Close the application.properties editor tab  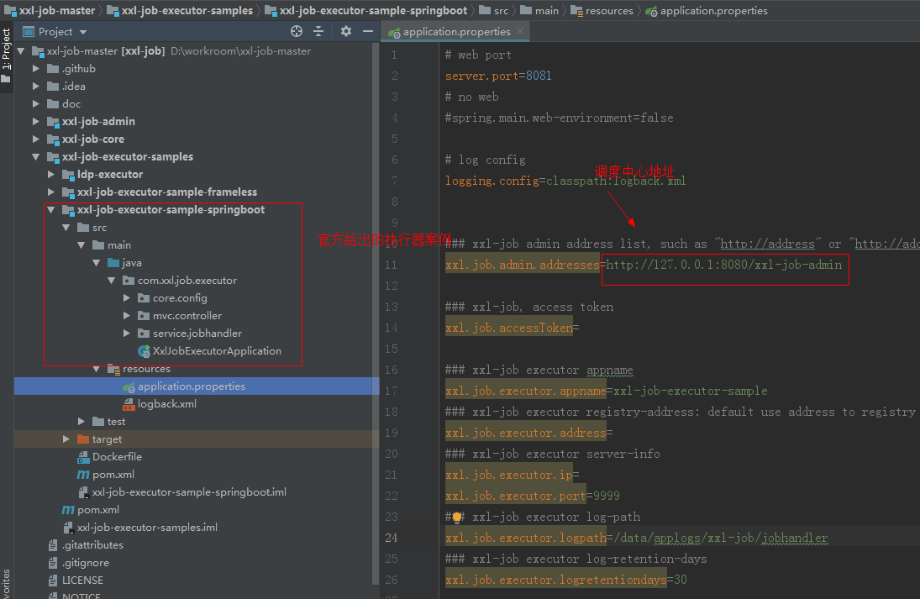click(x=520, y=32)
